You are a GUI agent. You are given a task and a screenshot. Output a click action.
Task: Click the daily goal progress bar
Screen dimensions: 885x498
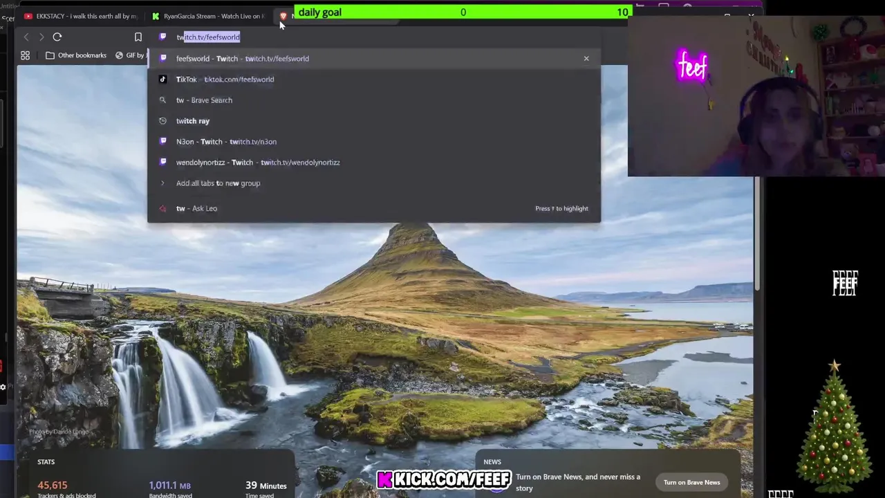(463, 12)
